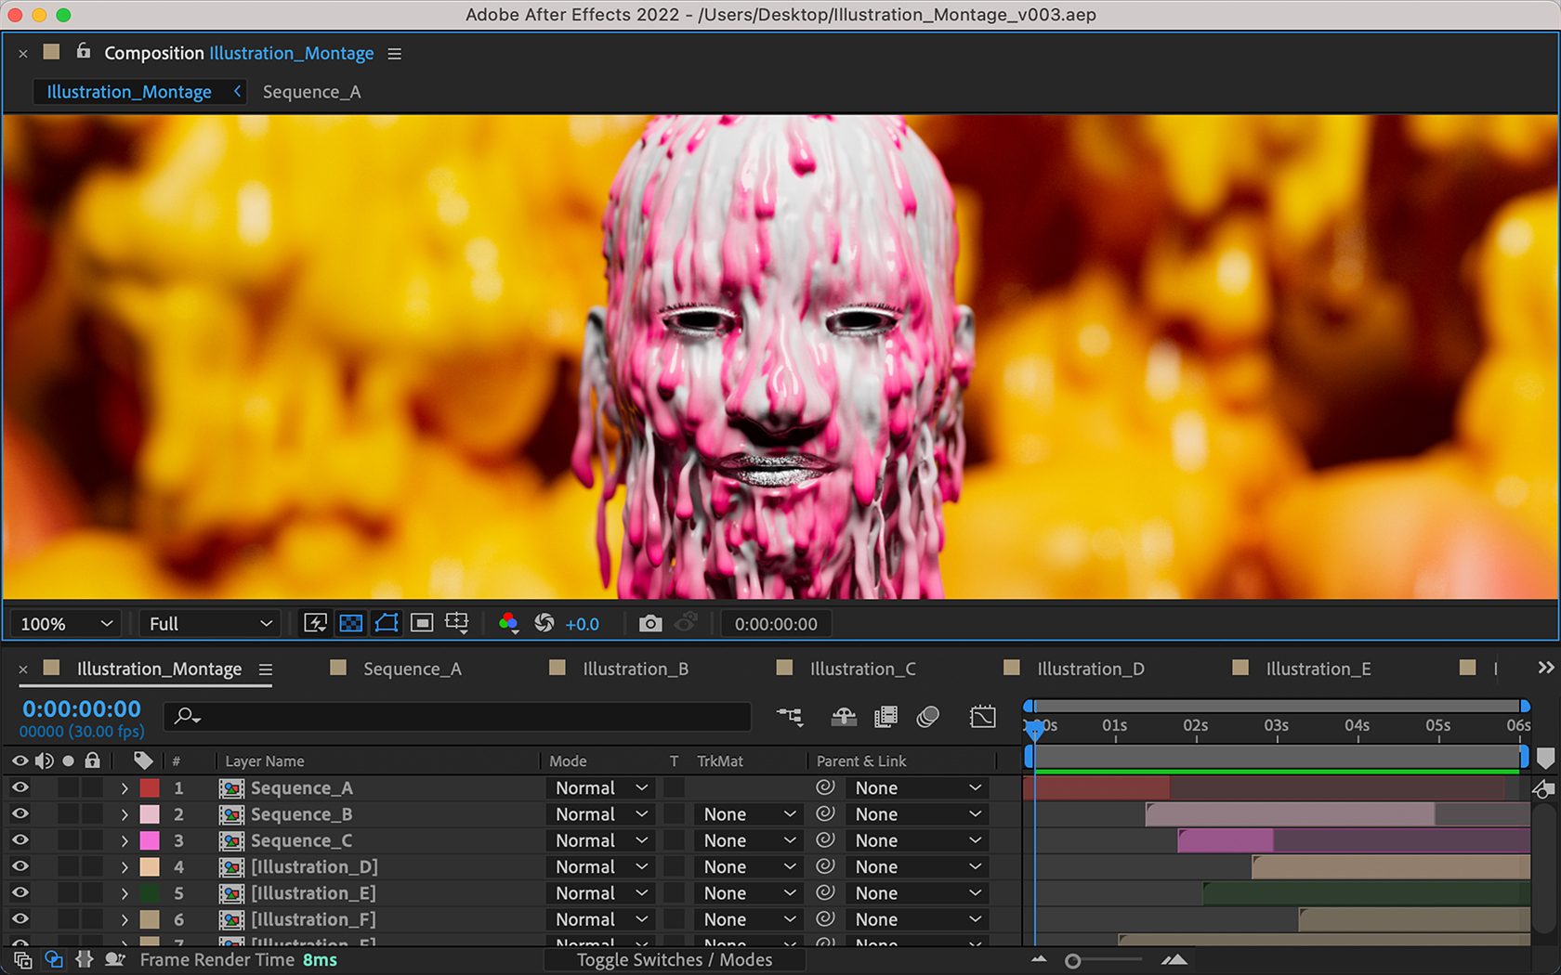Click the pink label swatch of Sequence_C
The image size is (1561, 975).
click(150, 840)
